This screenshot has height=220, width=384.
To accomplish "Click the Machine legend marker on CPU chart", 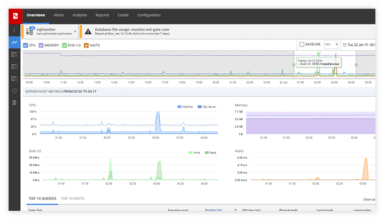I will (x=179, y=107).
